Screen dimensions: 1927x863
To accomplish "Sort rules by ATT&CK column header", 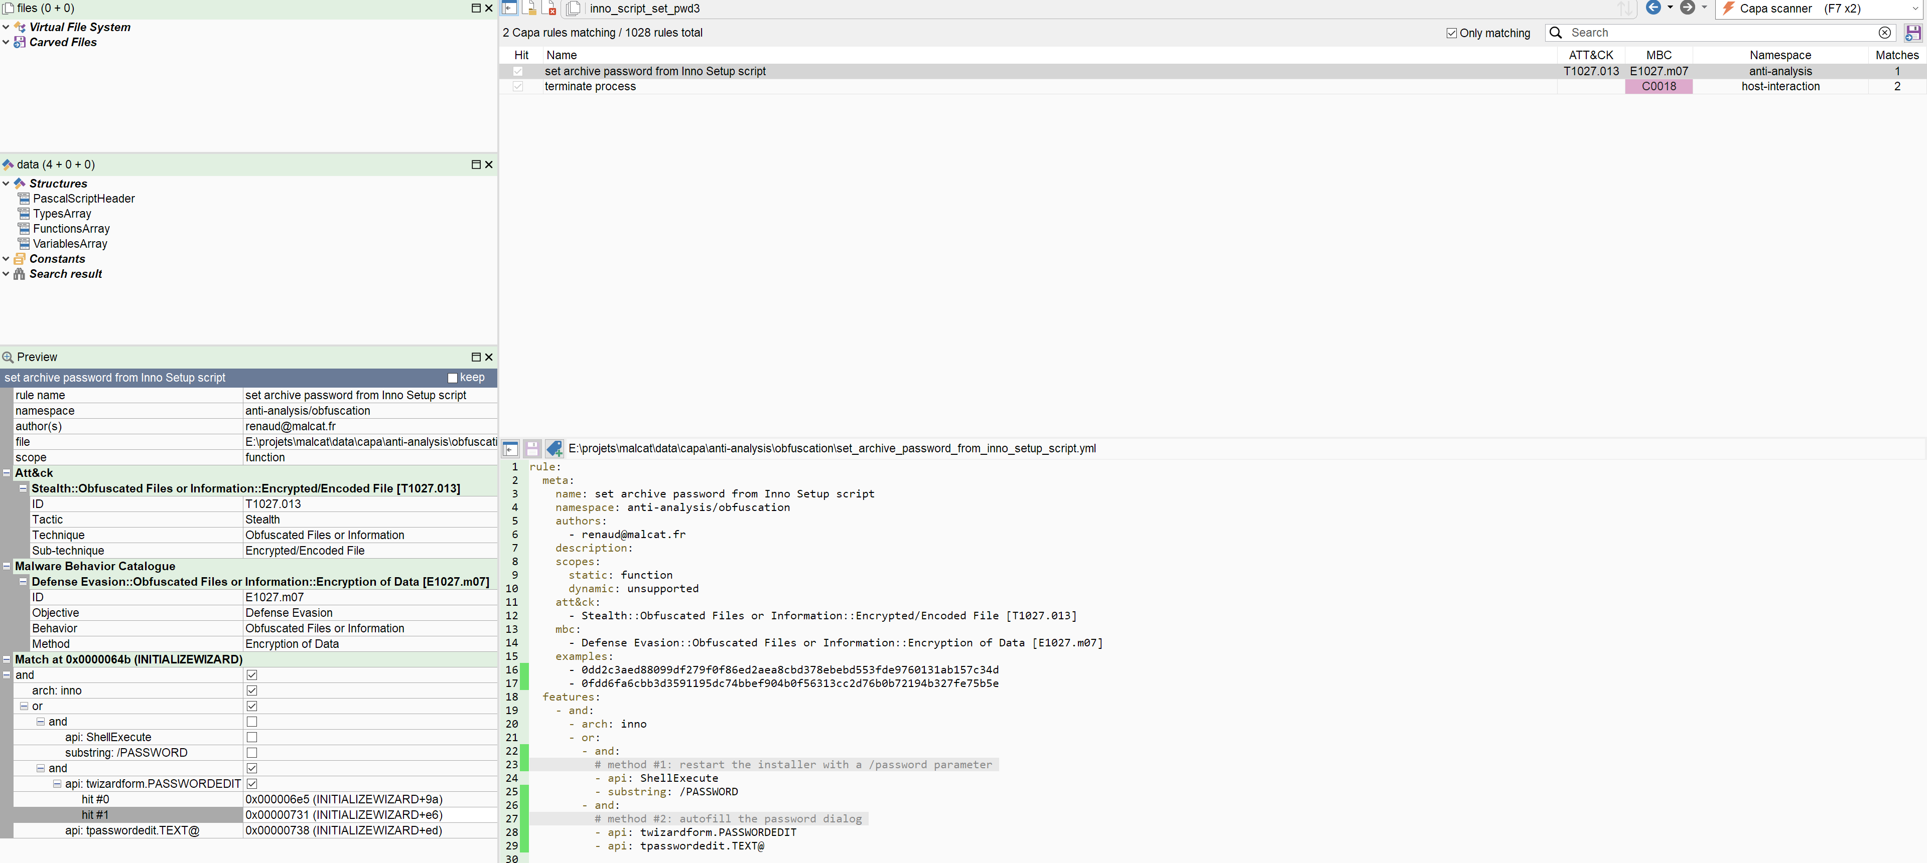I will [1591, 55].
